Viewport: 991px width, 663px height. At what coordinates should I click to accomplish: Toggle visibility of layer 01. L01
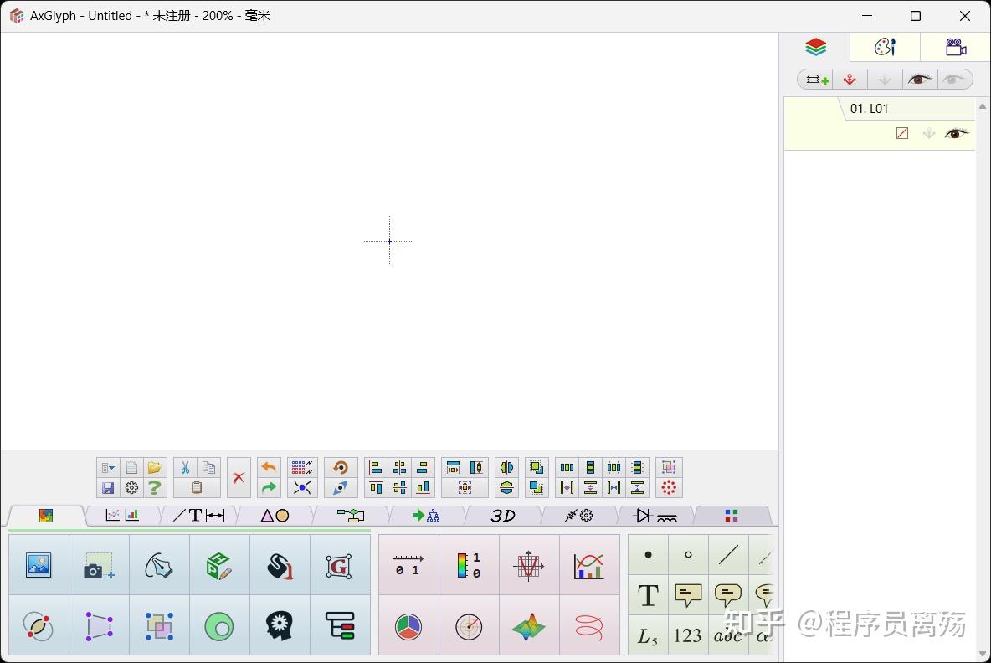957,133
